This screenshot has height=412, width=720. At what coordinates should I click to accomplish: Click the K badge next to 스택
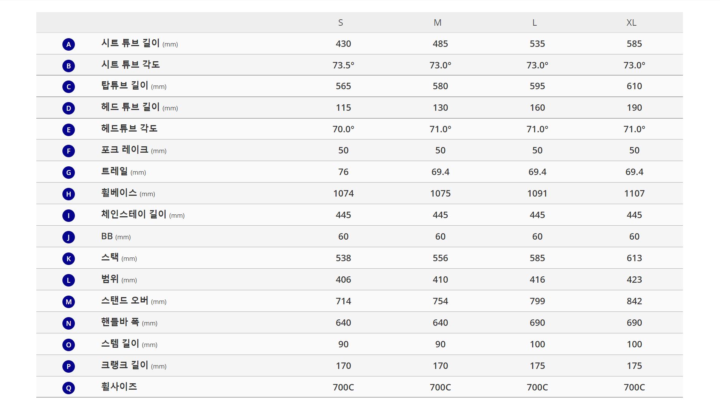click(68, 259)
